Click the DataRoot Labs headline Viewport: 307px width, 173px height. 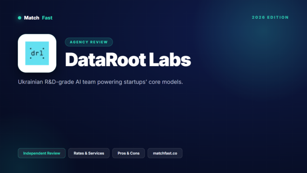pyautogui.click(x=128, y=60)
